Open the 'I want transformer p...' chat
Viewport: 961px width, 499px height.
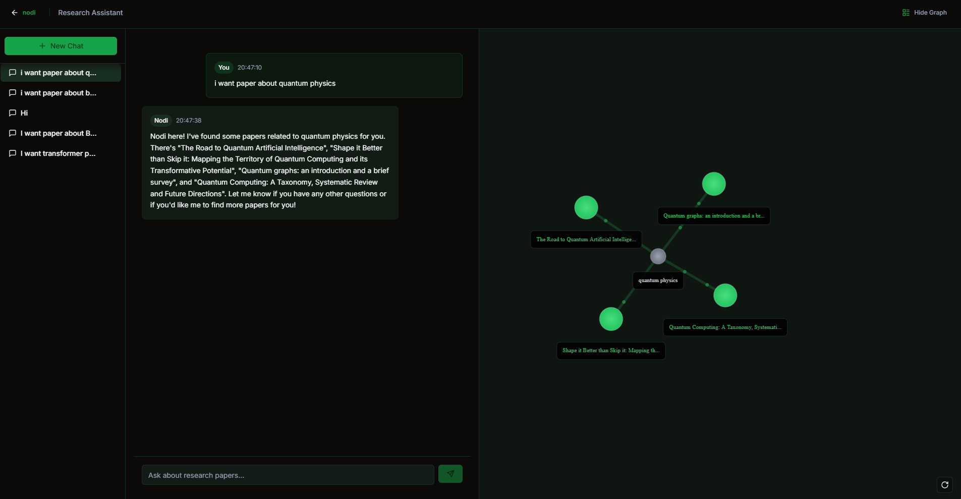pyautogui.click(x=58, y=153)
